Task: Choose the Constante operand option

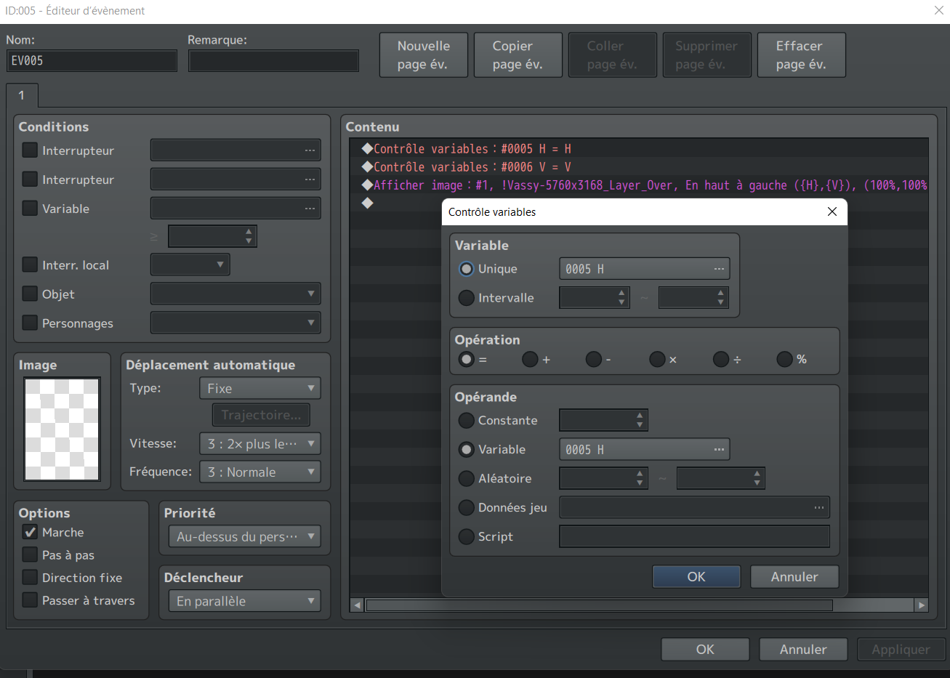Action: 467,421
